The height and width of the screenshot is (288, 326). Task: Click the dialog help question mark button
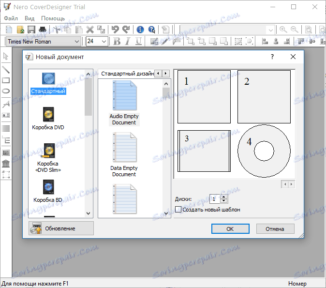coord(272,57)
